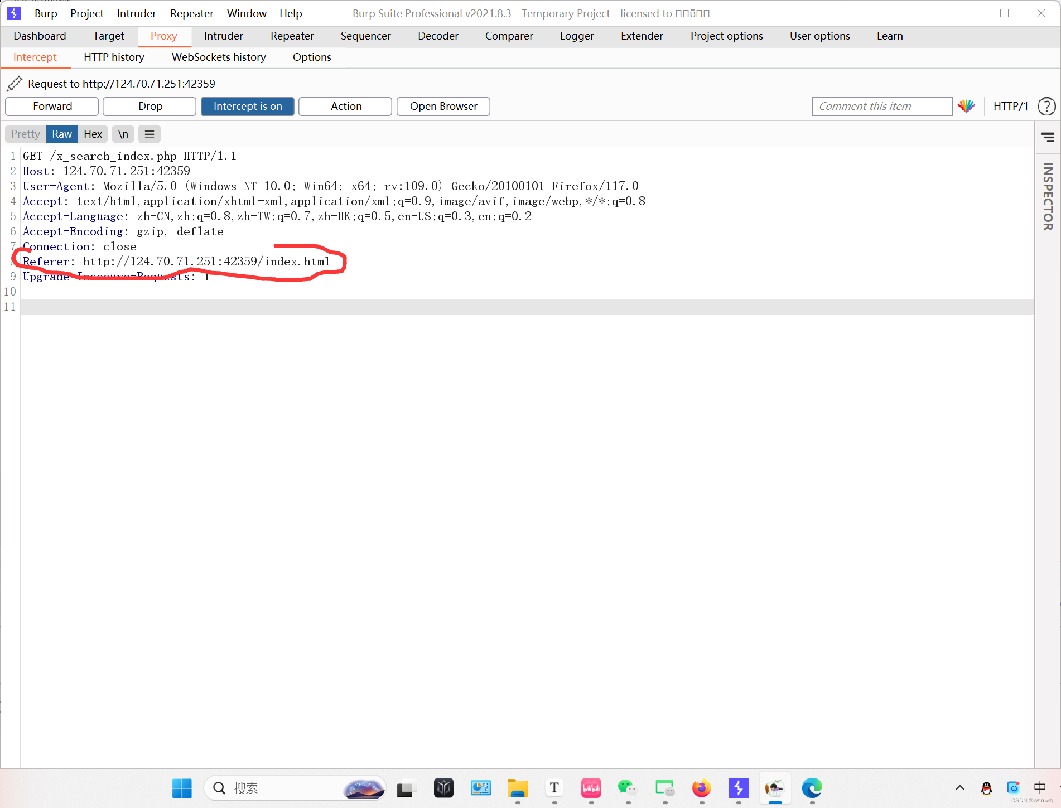
Task: Switch to HTTP history sub-tab
Action: pos(114,57)
